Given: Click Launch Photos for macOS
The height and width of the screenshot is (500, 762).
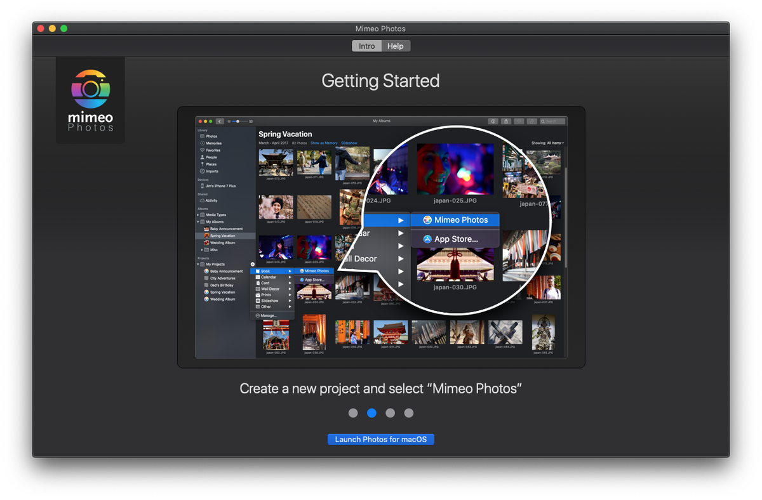Looking at the screenshot, I should pyautogui.click(x=381, y=439).
